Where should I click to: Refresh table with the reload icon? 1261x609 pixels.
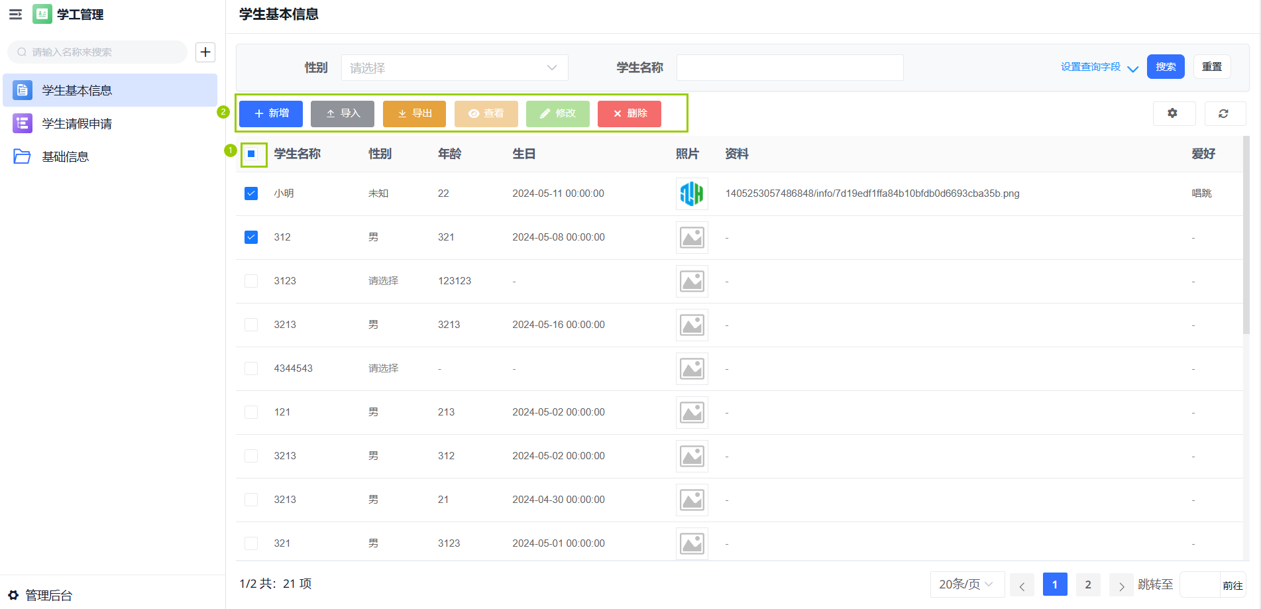coord(1224,113)
